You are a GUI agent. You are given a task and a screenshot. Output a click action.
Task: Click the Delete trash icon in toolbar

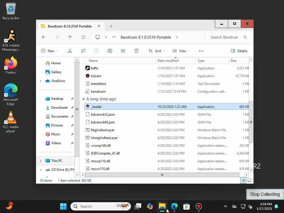point(136,51)
